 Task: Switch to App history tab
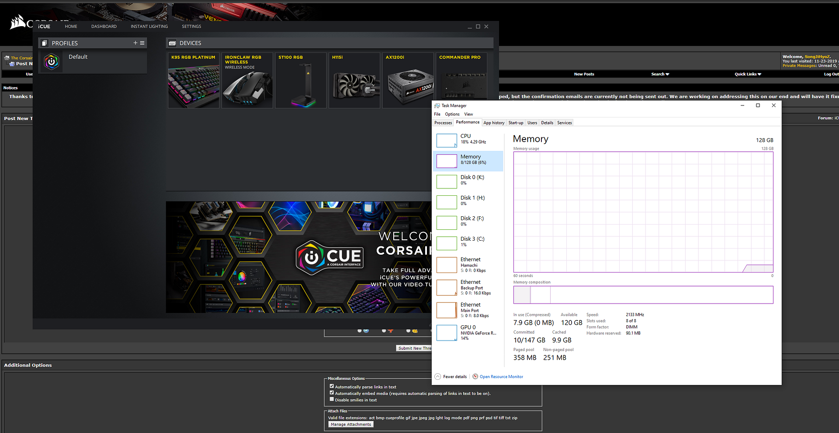coord(494,123)
